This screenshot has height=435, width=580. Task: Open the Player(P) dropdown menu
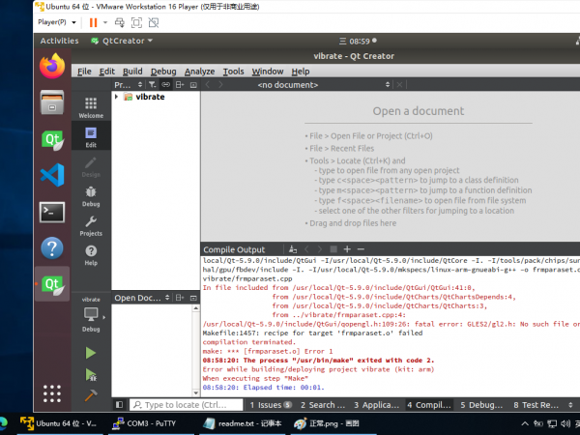[58, 21]
